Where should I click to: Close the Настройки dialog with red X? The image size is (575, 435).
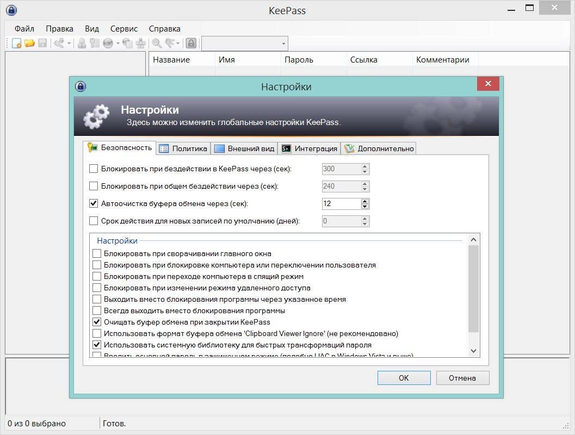pyautogui.click(x=488, y=84)
